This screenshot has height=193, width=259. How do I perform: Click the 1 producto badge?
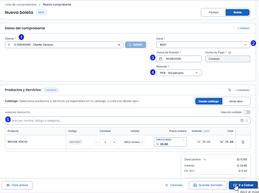point(51,90)
